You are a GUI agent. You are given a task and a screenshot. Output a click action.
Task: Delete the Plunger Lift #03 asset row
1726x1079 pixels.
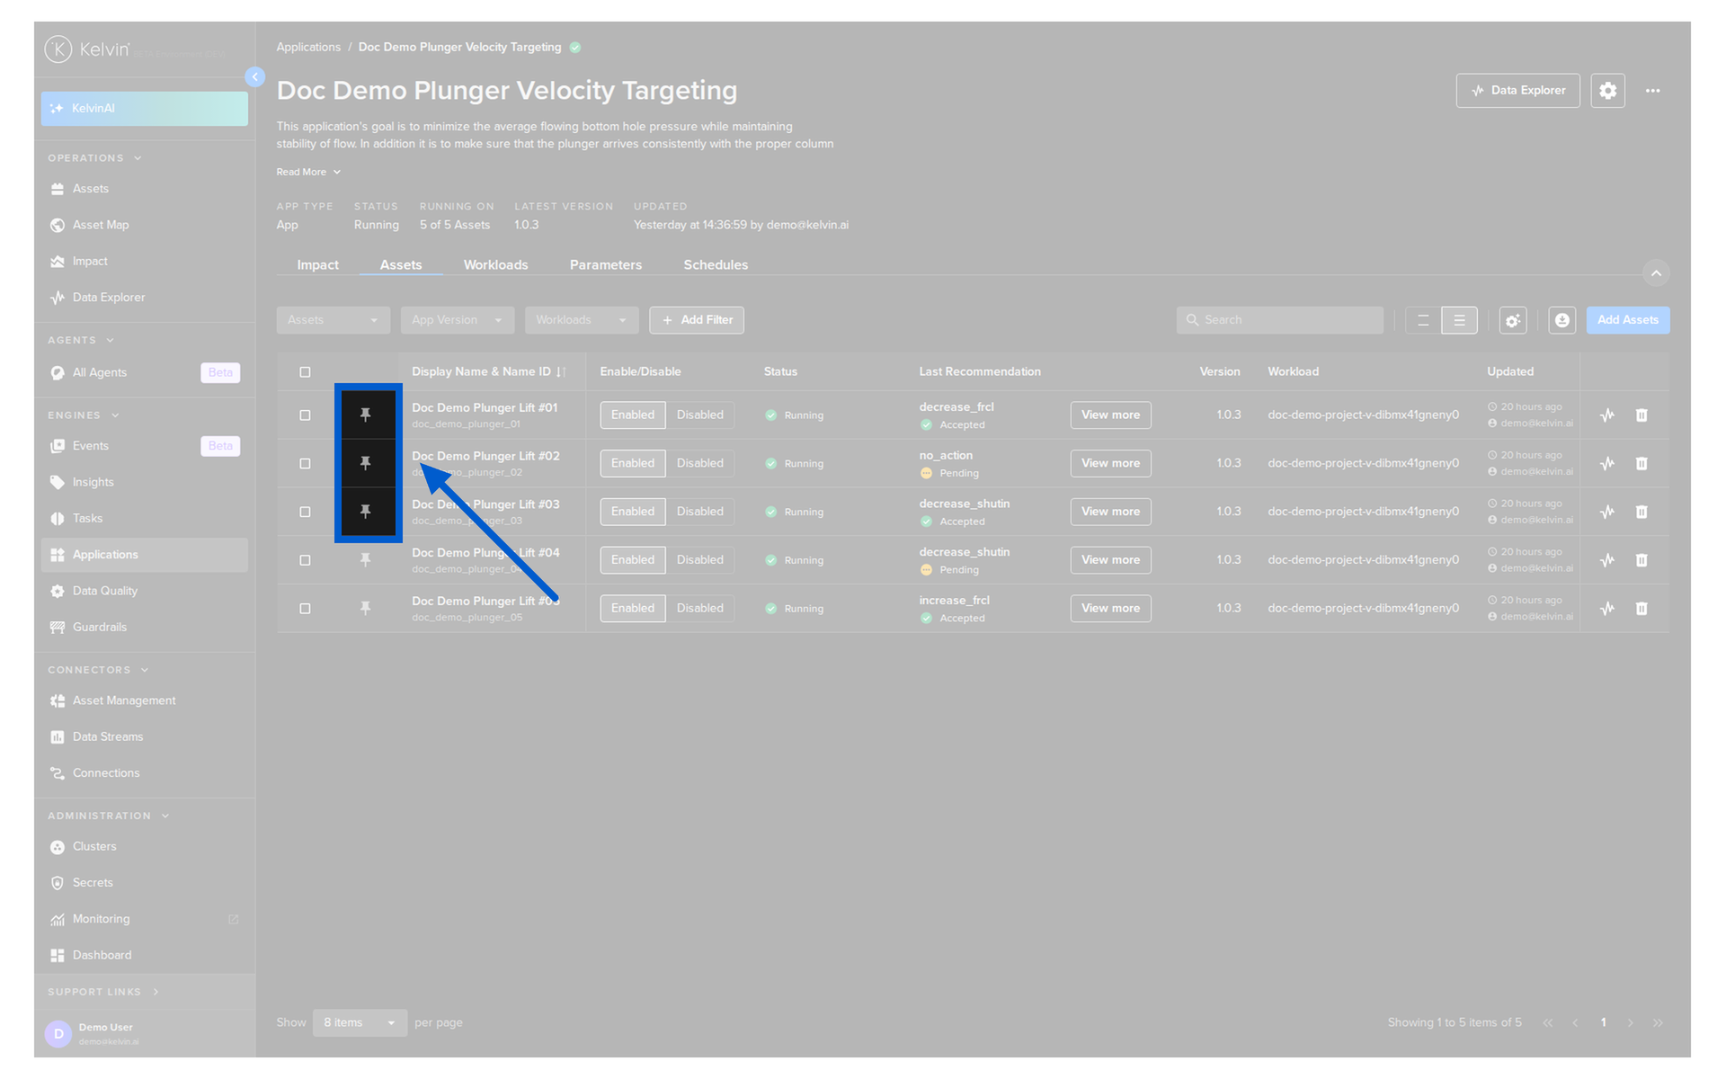(x=1641, y=512)
